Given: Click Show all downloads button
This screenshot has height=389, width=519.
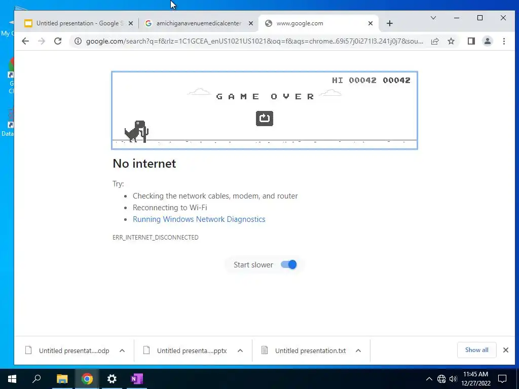Looking at the screenshot, I should click(x=476, y=350).
